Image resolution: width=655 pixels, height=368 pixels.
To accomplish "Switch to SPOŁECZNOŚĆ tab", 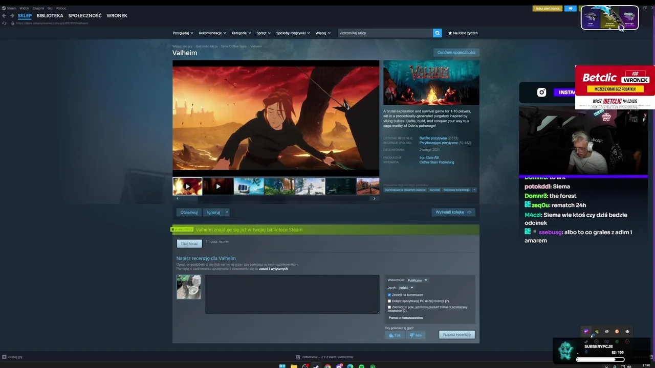I will click(x=85, y=16).
